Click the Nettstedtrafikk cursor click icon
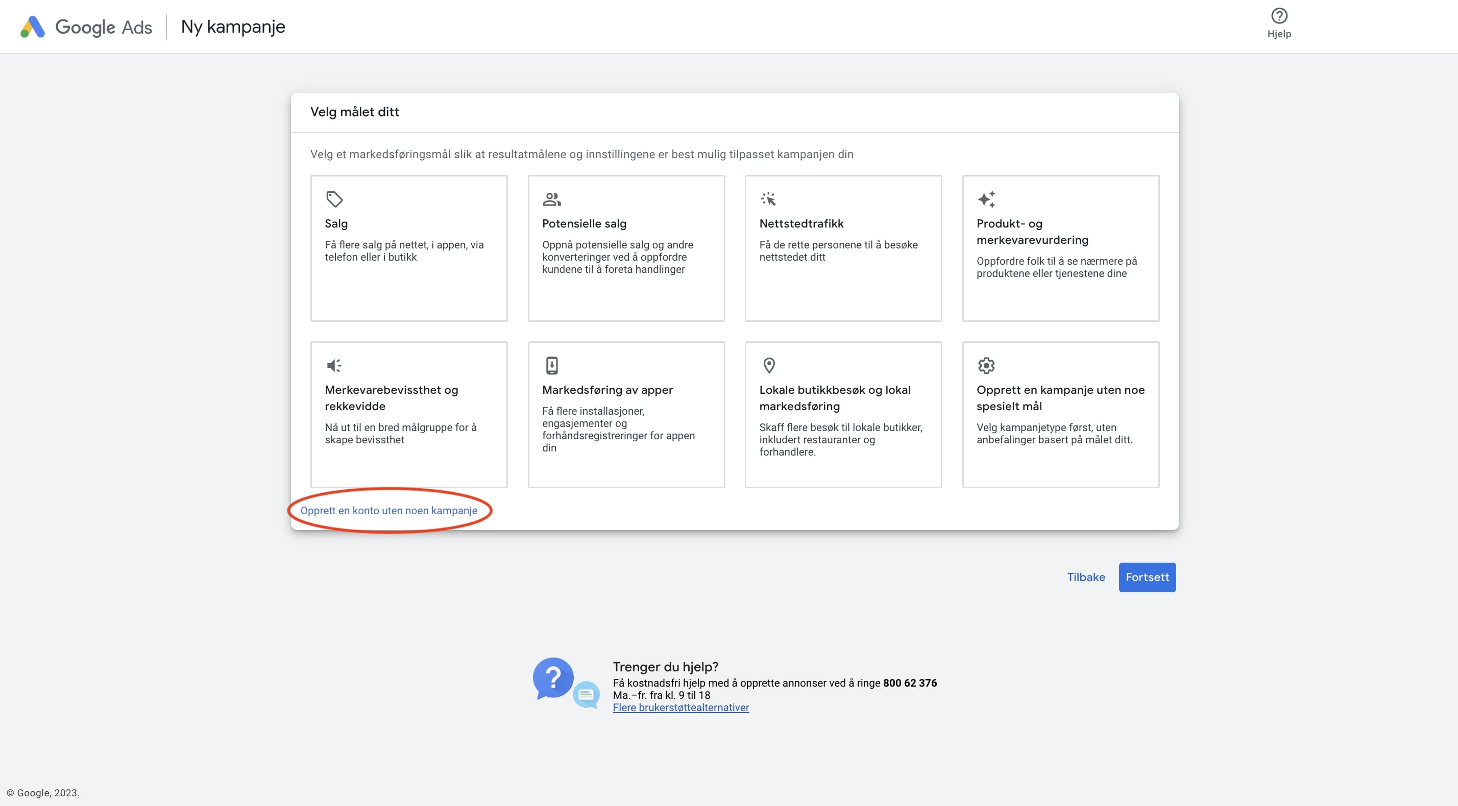Image resolution: width=1458 pixels, height=806 pixels. tap(768, 199)
